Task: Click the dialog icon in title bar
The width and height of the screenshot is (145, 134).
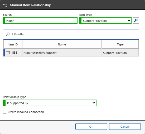Action: 5,5
